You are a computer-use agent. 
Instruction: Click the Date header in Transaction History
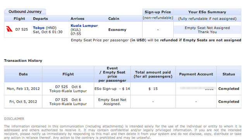tap(23, 74)
